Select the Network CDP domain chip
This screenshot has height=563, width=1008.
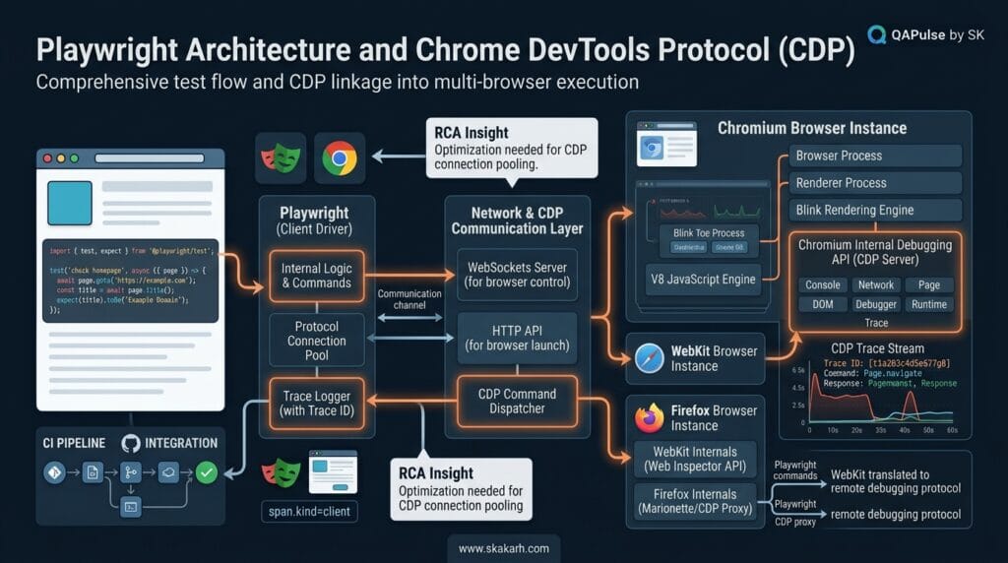pyautogui.click(x=875, y=284)
